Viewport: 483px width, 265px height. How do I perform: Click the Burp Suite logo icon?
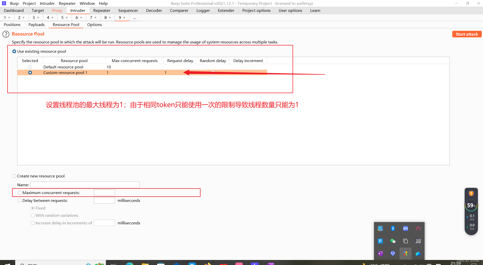4,3
